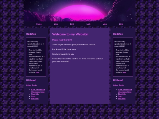159x119 pixels.
Task: Click the 'Welcome to my Website!' heading
Action: [70, 34]
